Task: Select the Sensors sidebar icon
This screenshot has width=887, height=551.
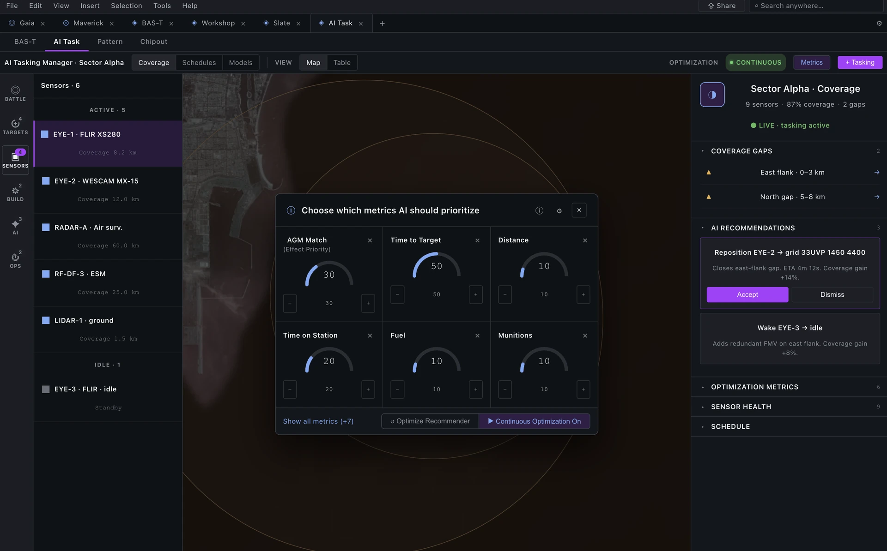Action: pyautogui.click(x=15, y=160)
